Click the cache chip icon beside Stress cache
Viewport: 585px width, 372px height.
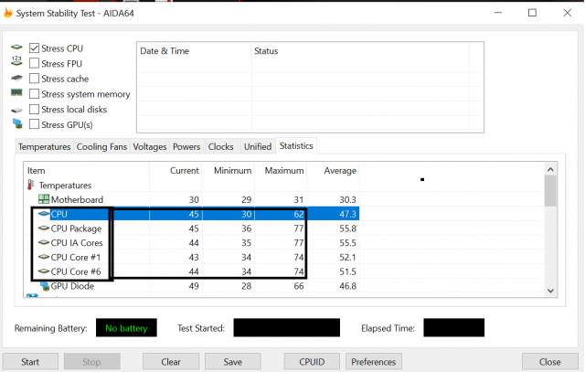[16, 78]
